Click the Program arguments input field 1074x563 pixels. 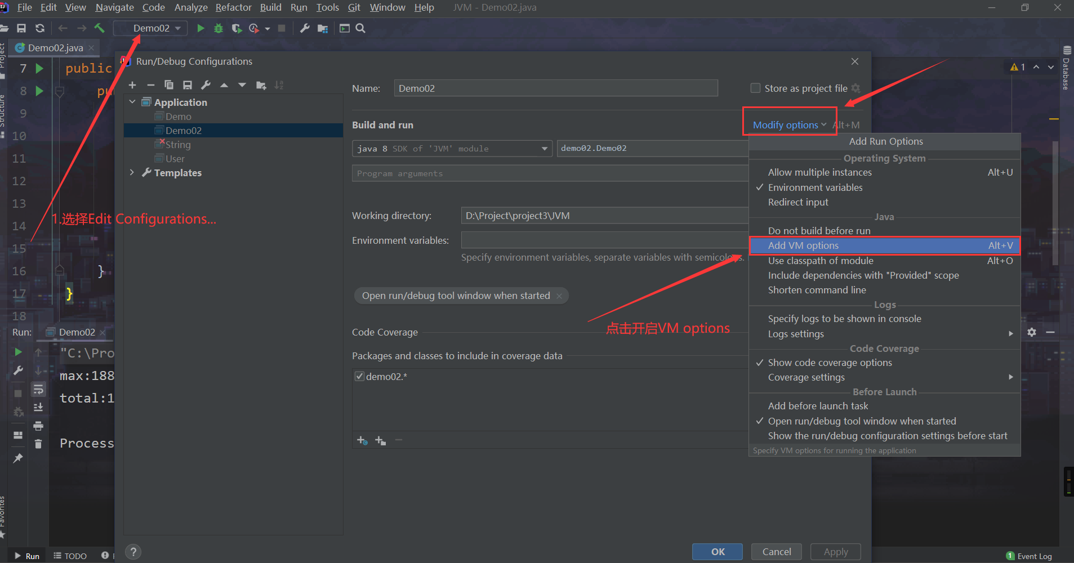coord(549,173)
